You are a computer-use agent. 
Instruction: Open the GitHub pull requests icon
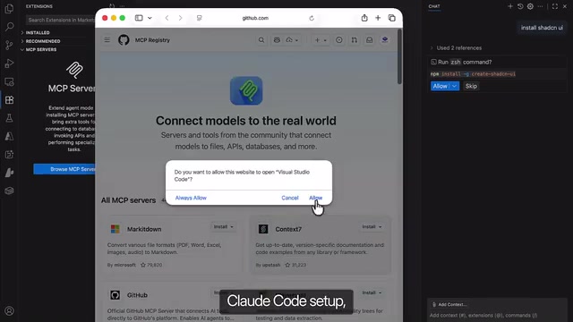(x=355, y=40)
